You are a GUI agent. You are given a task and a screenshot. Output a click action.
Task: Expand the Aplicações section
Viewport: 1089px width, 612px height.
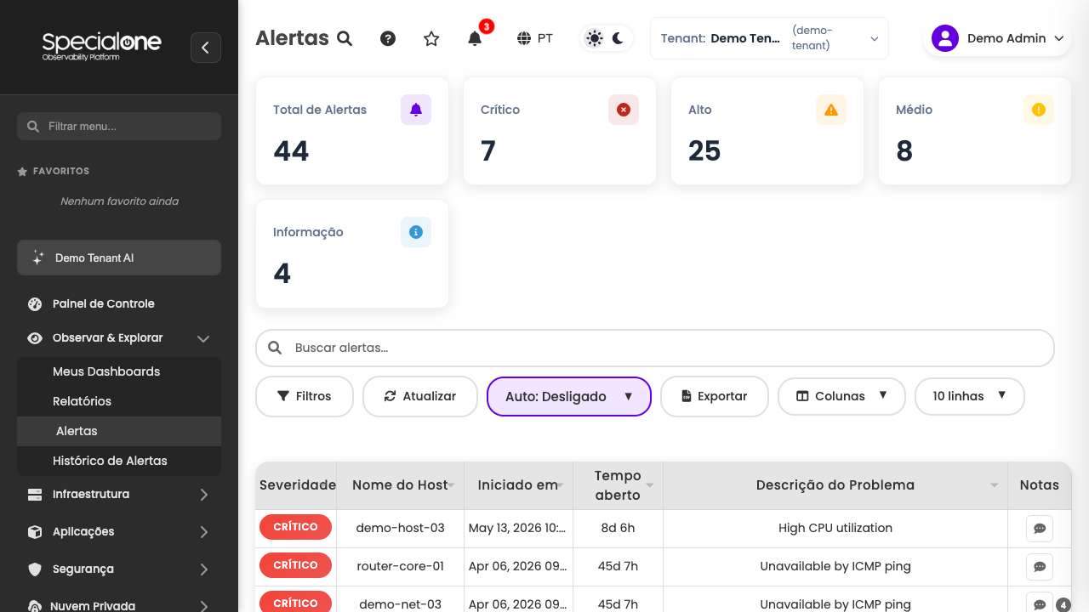(119, 531)
